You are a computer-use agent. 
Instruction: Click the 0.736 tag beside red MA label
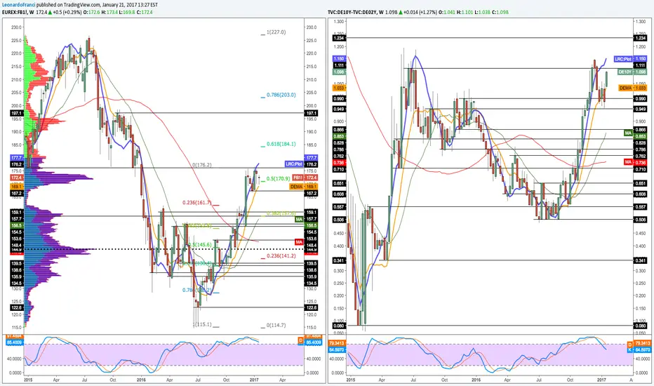640,162
